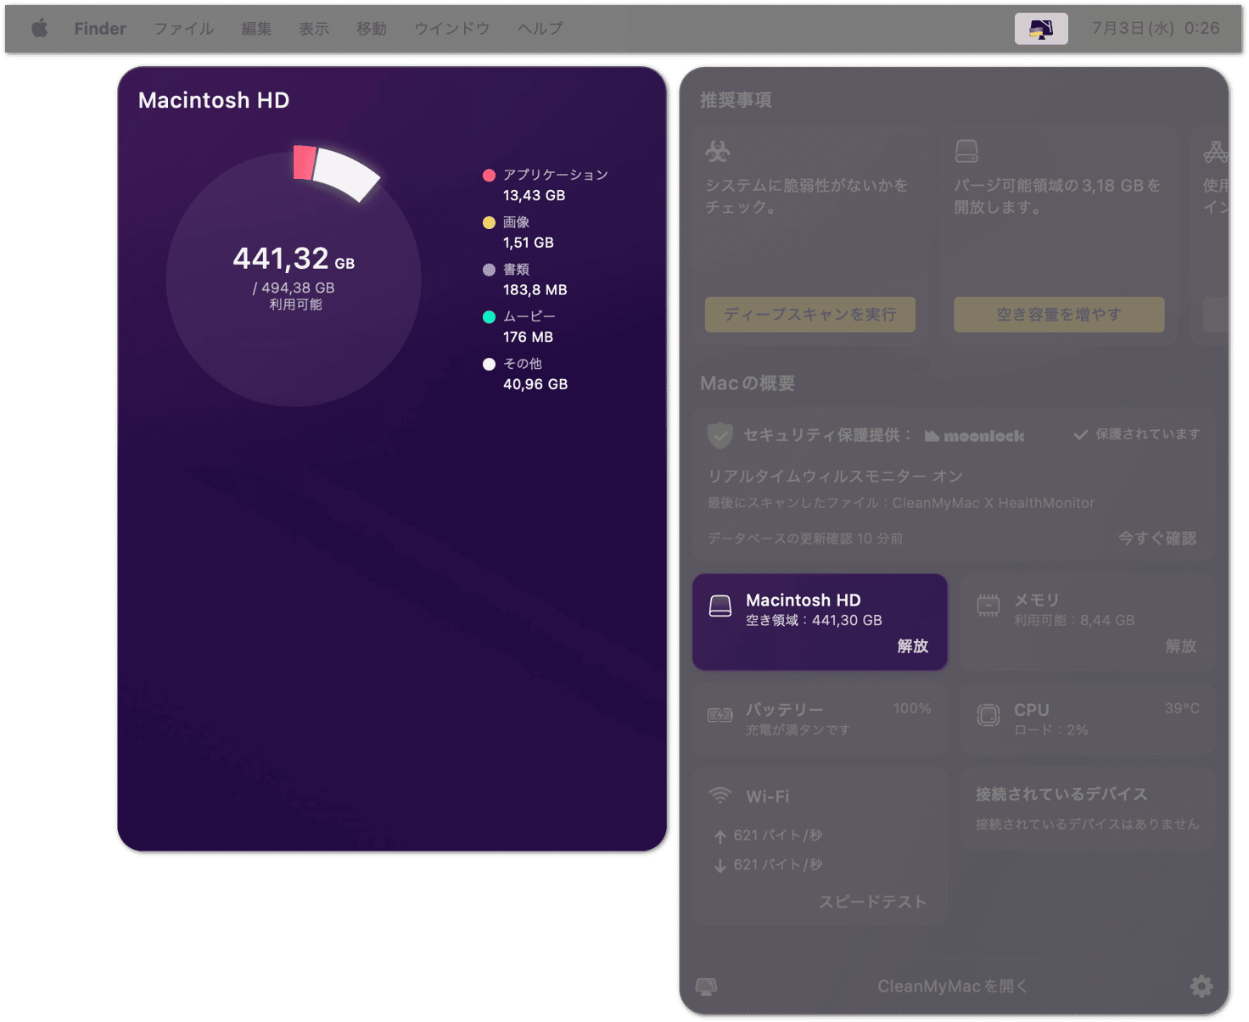The image size is (1249, 1022).
Task: Click the pink segment of the disk chart
Action: pyautogui.click(x=304, y=163)
